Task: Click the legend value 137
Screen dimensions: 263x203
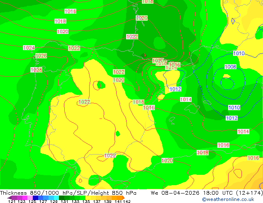Action: 97,201
